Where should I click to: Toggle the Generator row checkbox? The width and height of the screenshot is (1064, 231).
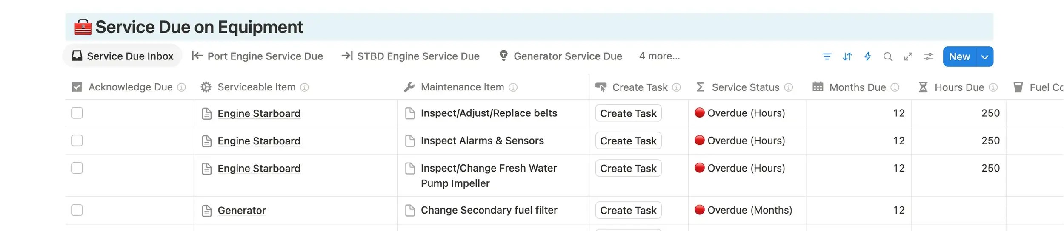(x=77, y=210)
